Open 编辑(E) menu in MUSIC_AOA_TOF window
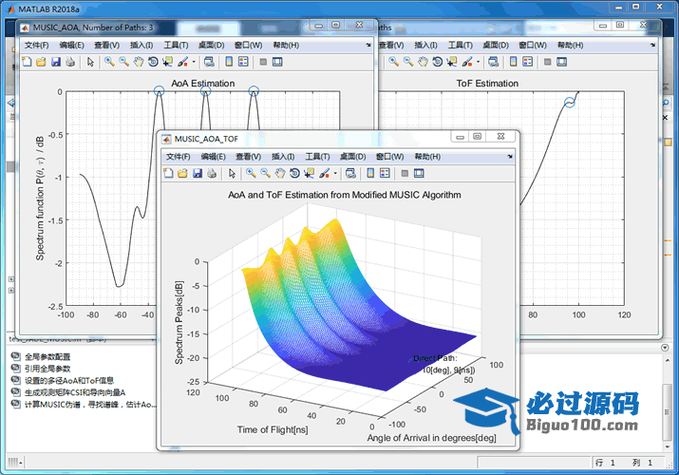The height and width of the screenshot is (475, 679). tap(213, 157)
